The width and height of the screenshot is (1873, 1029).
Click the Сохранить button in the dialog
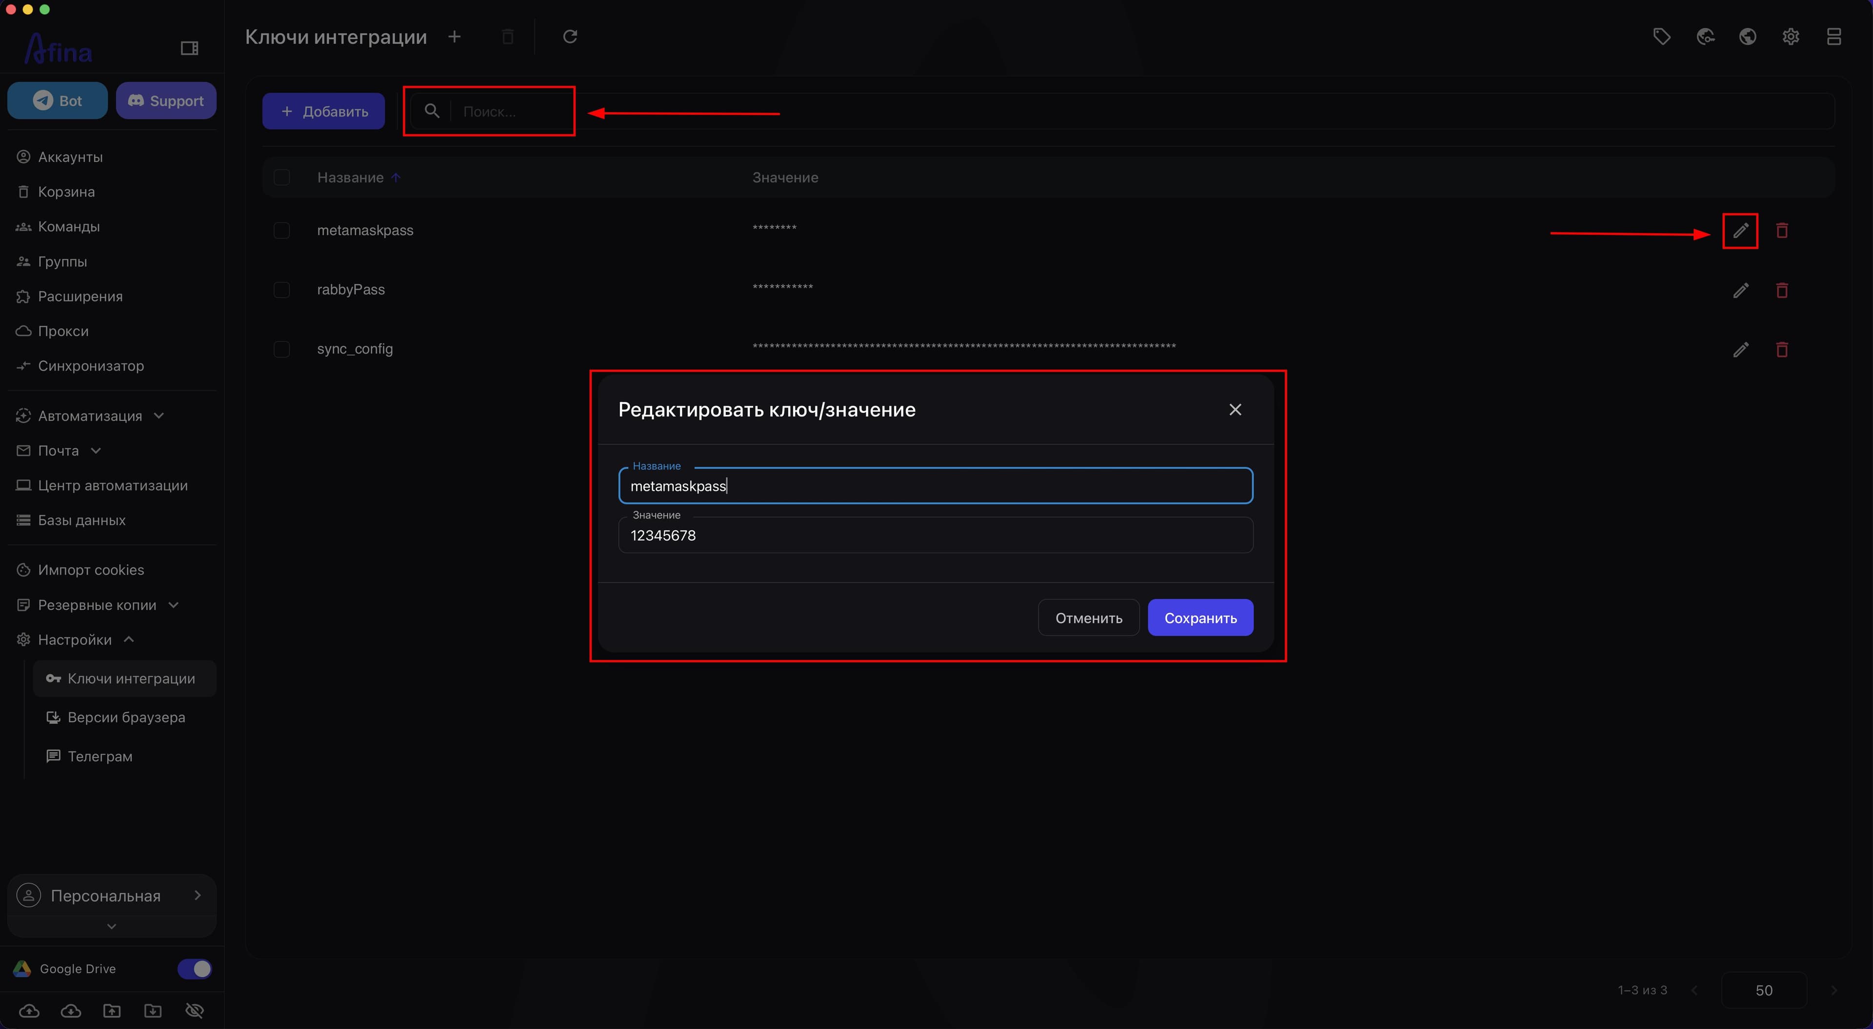(1200, 618)
